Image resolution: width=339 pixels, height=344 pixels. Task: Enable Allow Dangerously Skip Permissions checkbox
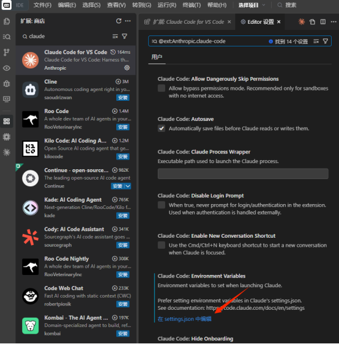(x=162, y=88)
